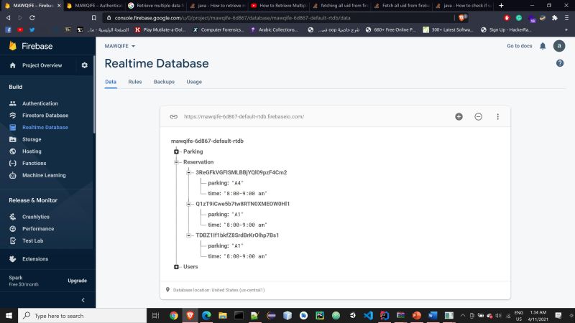
Task: Switch to How to Retrieve Multiple YouTube tab
Action: tap(279, 6)
